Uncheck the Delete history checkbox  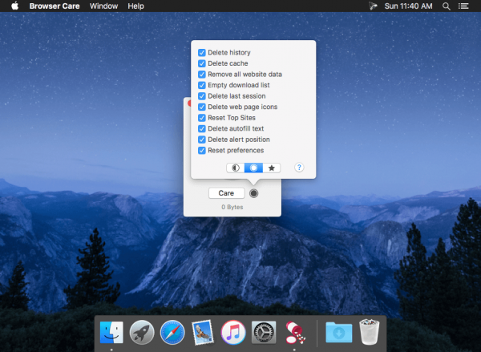[201, 52]
